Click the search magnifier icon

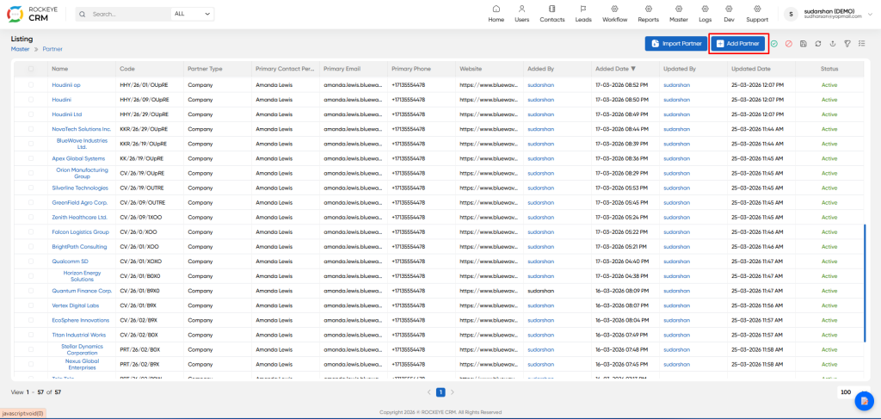83,14
